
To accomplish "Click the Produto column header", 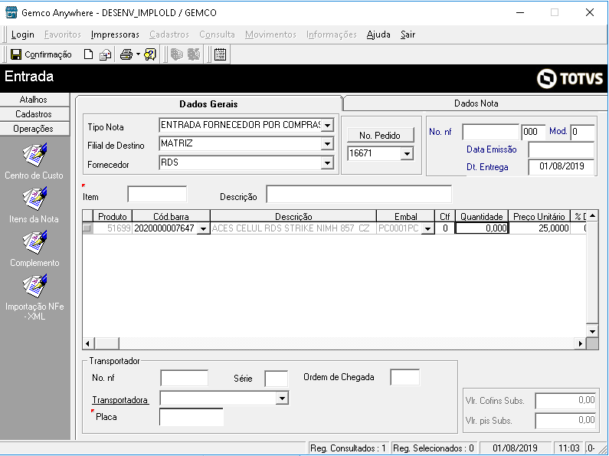I will [113, 216].
